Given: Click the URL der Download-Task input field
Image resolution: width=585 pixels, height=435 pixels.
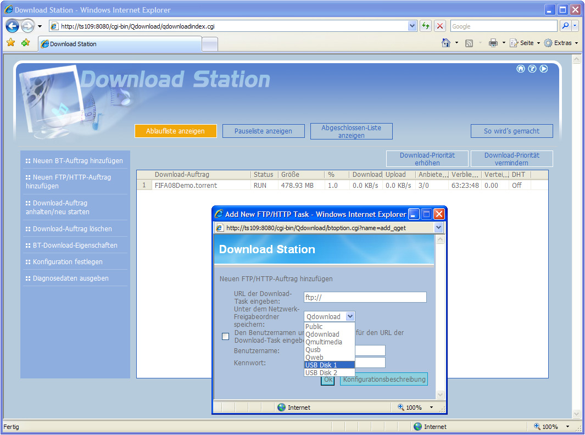Looking at the screenshot, I should tap(365, 297).
